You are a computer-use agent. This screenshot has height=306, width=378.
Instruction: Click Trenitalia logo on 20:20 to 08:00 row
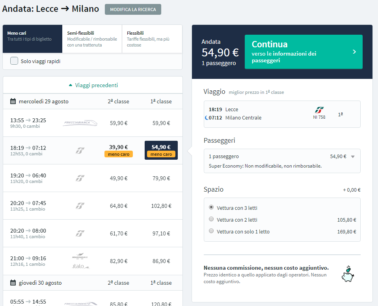[x=80, y=233]
